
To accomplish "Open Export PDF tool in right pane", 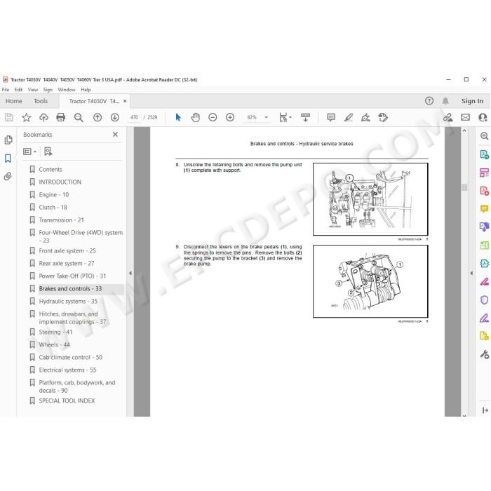I will click(484, 154).
